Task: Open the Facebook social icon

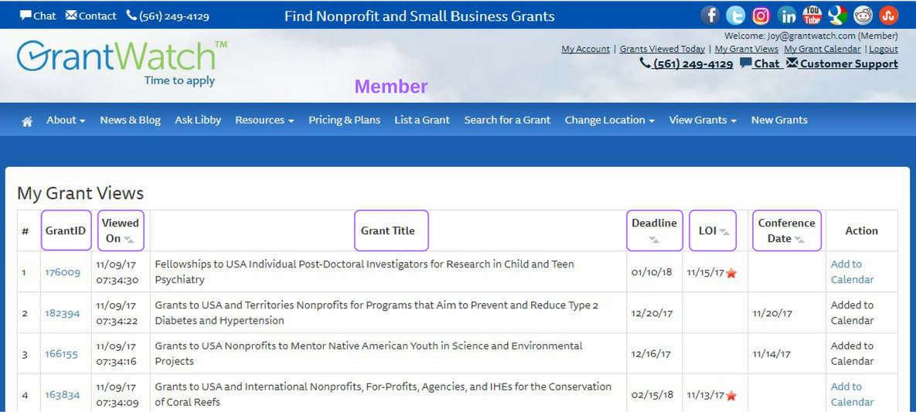Action: 710,15
